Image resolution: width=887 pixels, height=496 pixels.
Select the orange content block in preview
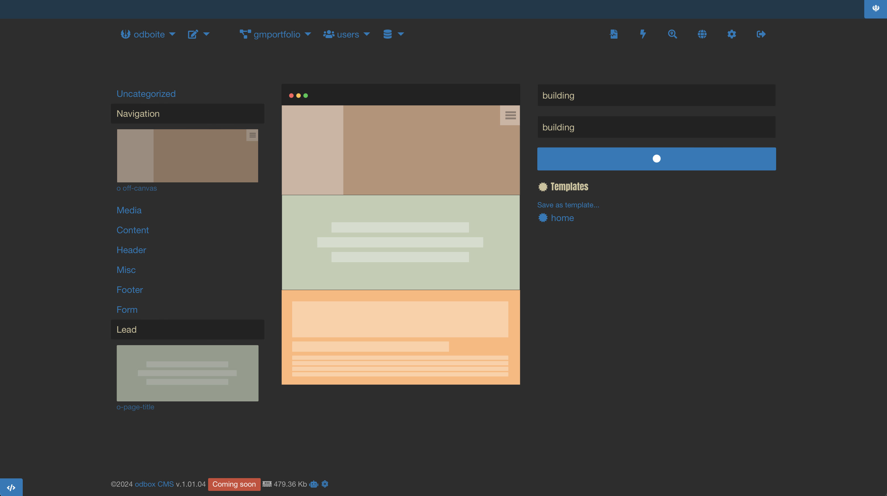(x=401, y=337)
